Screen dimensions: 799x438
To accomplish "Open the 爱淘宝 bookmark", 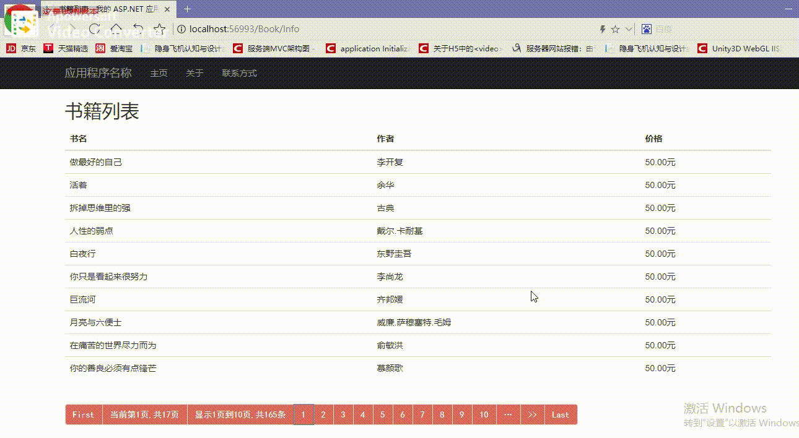I will (x=114, y=48).
